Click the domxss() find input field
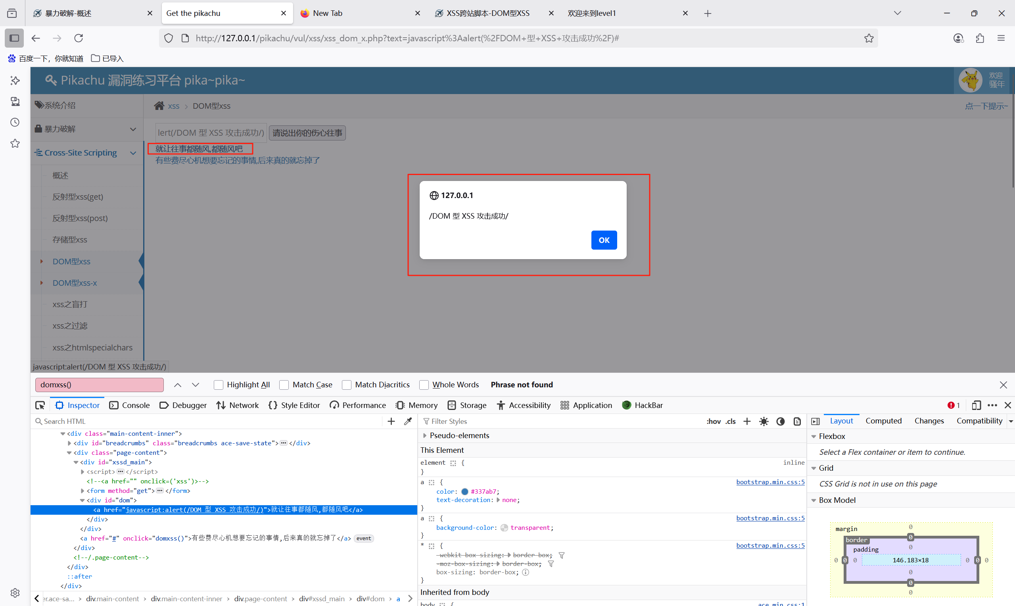 (100, 385)
